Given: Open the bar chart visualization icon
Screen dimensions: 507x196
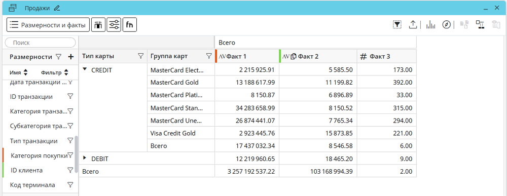Looking at the screenshot, I should [430, 24].
